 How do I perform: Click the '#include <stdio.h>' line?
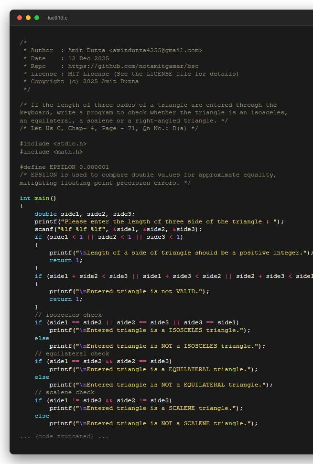(x=53, y=144)
